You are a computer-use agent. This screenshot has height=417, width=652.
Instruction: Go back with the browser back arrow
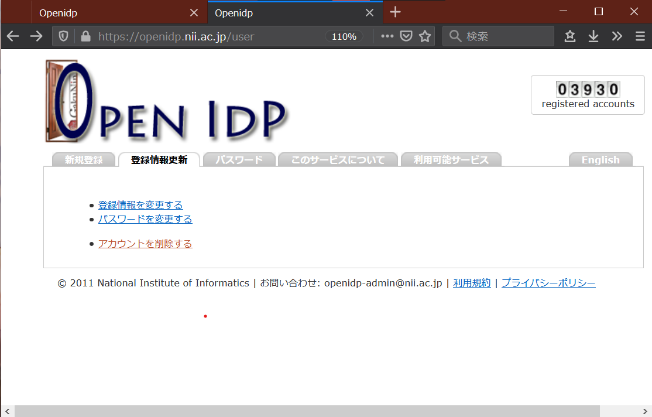pos(13,36)
